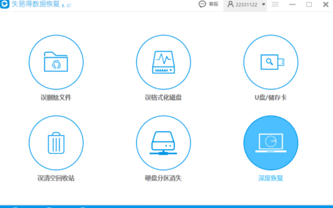Screen dimensions: 333x208
Task: Click the 深度恢复 label
Action: (271, 178)
